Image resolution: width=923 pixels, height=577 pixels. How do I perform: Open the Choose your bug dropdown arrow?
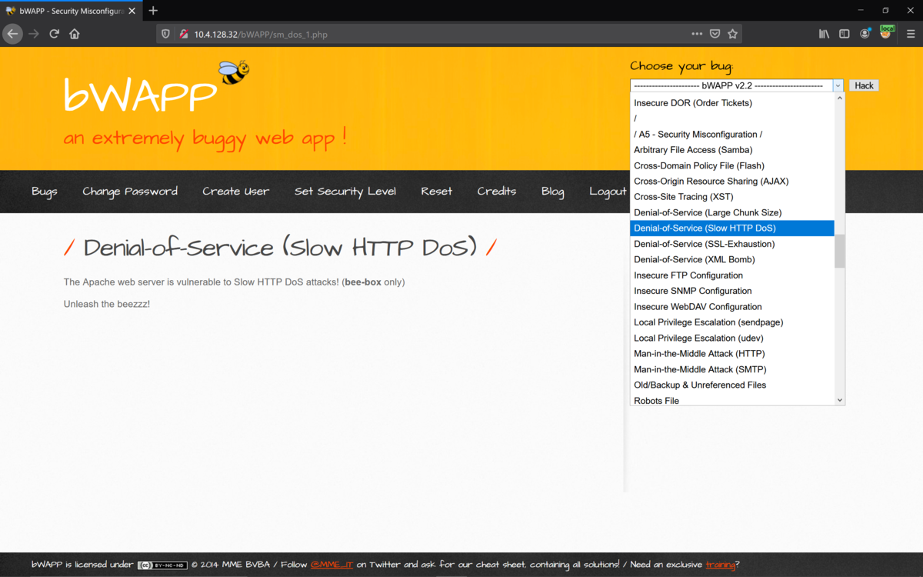838,85
